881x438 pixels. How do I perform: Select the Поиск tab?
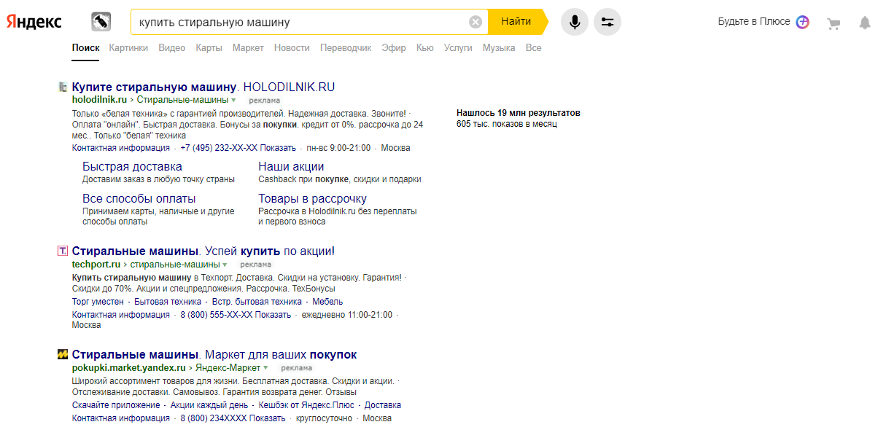click(85, 48)
